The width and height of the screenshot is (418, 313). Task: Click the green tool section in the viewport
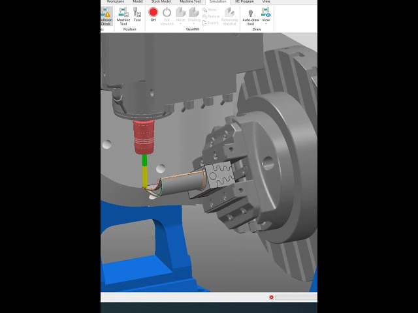[144, 160]
